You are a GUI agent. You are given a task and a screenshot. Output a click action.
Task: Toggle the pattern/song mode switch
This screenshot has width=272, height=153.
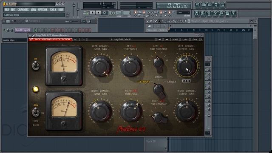(x=85, y=12)
